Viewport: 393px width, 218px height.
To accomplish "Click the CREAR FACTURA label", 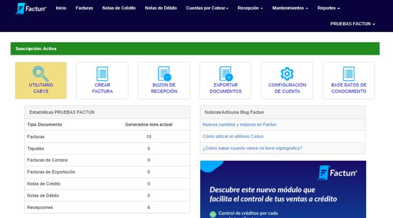I will 103,88.
